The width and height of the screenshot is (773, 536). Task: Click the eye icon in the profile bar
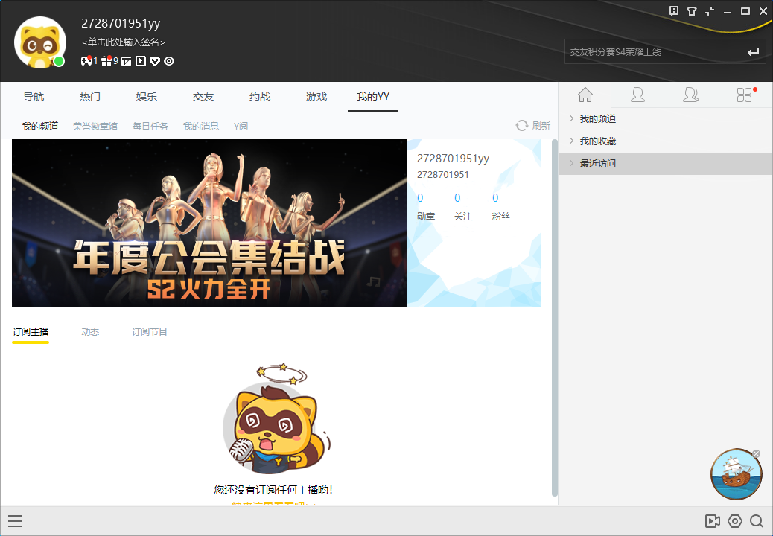(168, 61)
